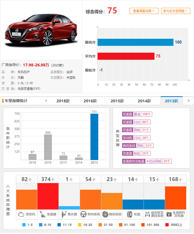This screenshot has width=194, height=234.
Task: Click the red transmission fault bar (374个)
Action: (48, 196)
